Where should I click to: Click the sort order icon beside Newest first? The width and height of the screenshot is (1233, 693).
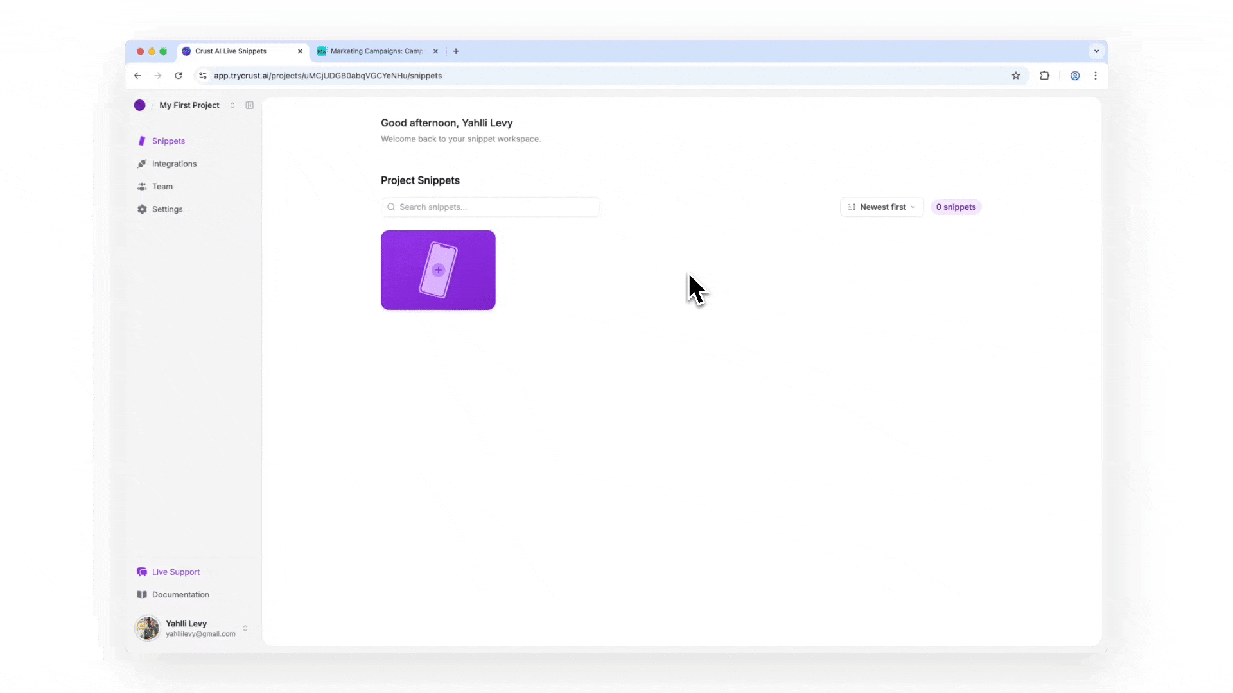pos(852,207)
